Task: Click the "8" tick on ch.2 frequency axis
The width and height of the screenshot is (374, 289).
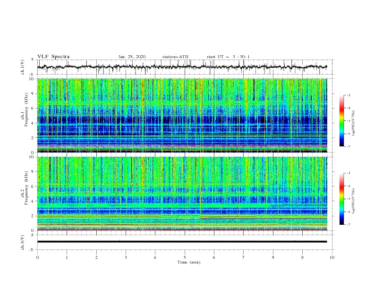Action: pos(33,172)
